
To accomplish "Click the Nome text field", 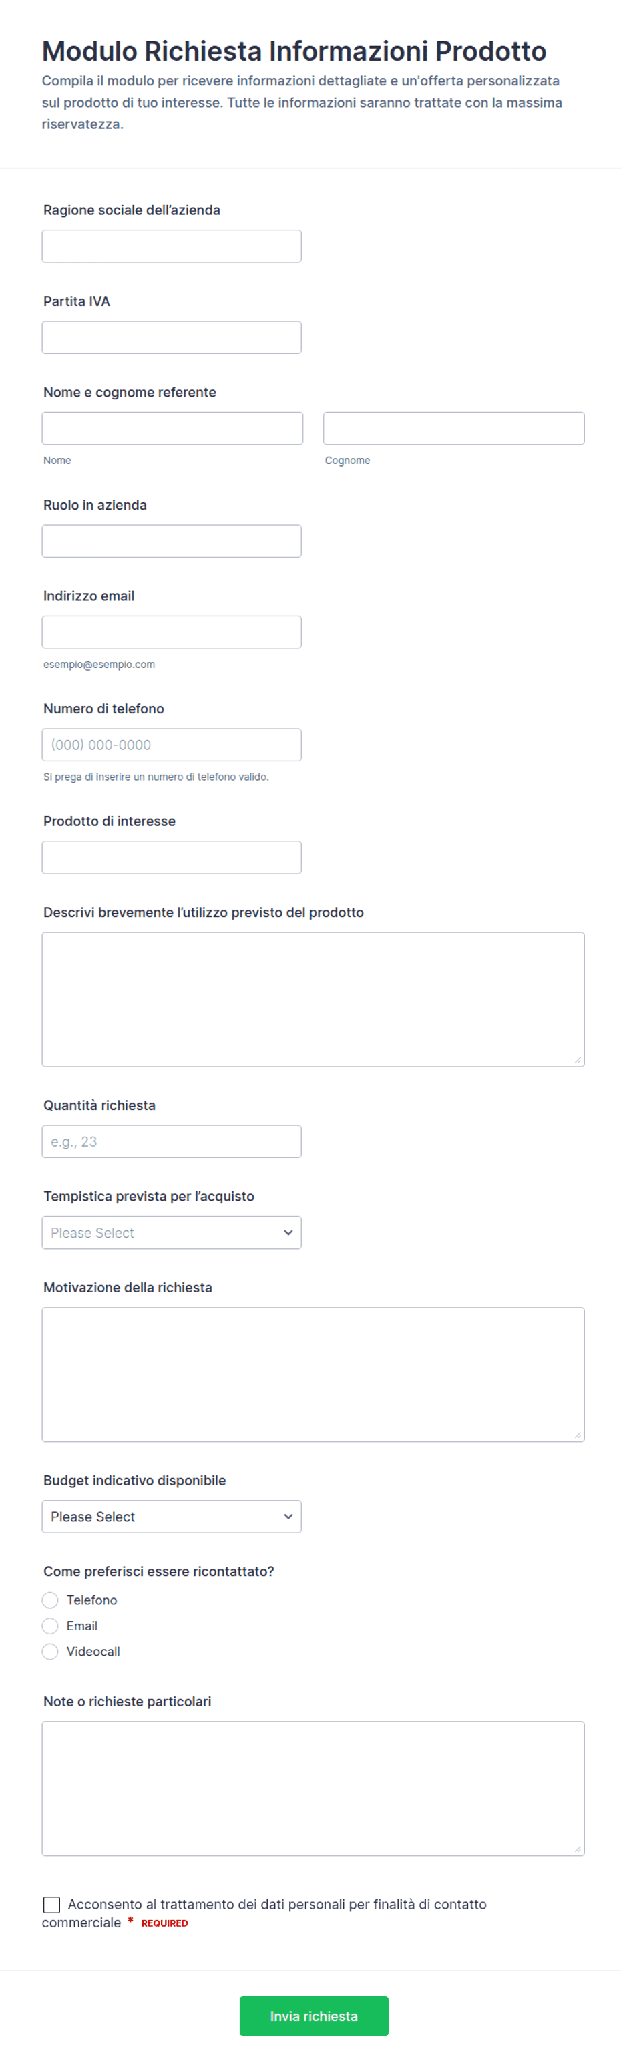I will pyautogui.click(x=172, y=429).
